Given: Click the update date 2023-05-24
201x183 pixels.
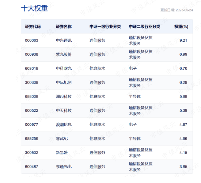Looking at the screenshot, I should click(x=184, y=10).
